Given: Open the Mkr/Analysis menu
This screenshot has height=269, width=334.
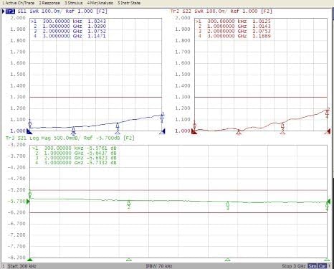Looking at the screenshot, I should tap(100, 3).
